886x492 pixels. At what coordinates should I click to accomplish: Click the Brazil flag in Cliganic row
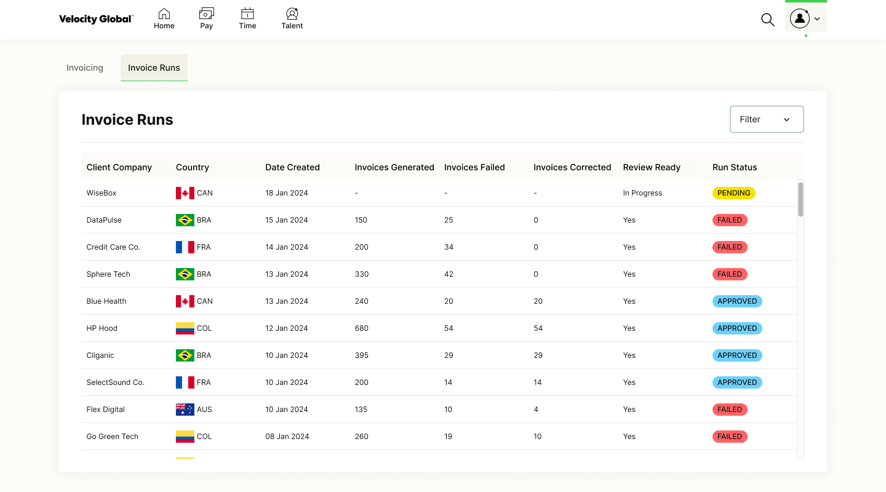click(185, 355)
